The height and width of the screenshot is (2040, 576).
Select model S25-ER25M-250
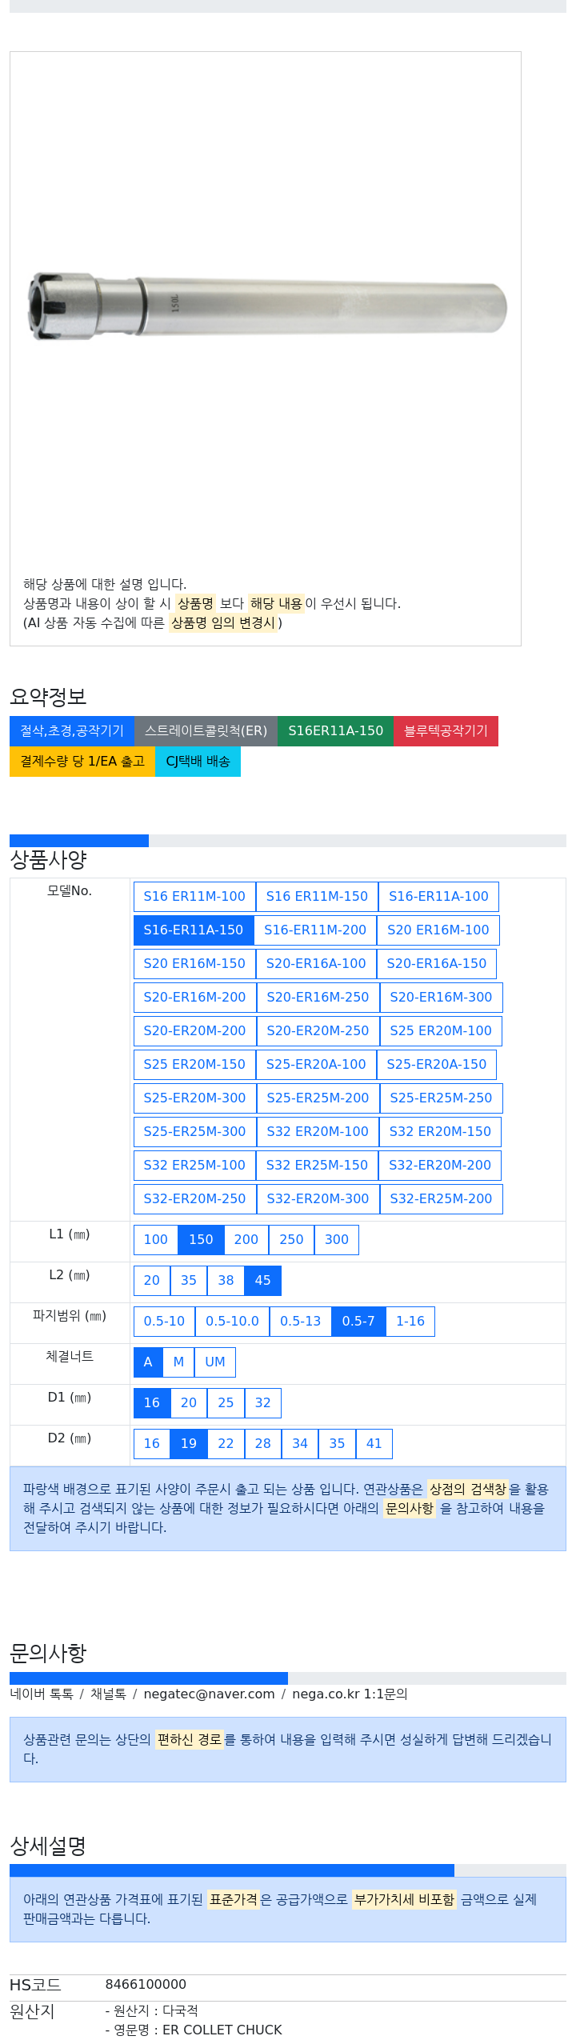pos(442,1098)
